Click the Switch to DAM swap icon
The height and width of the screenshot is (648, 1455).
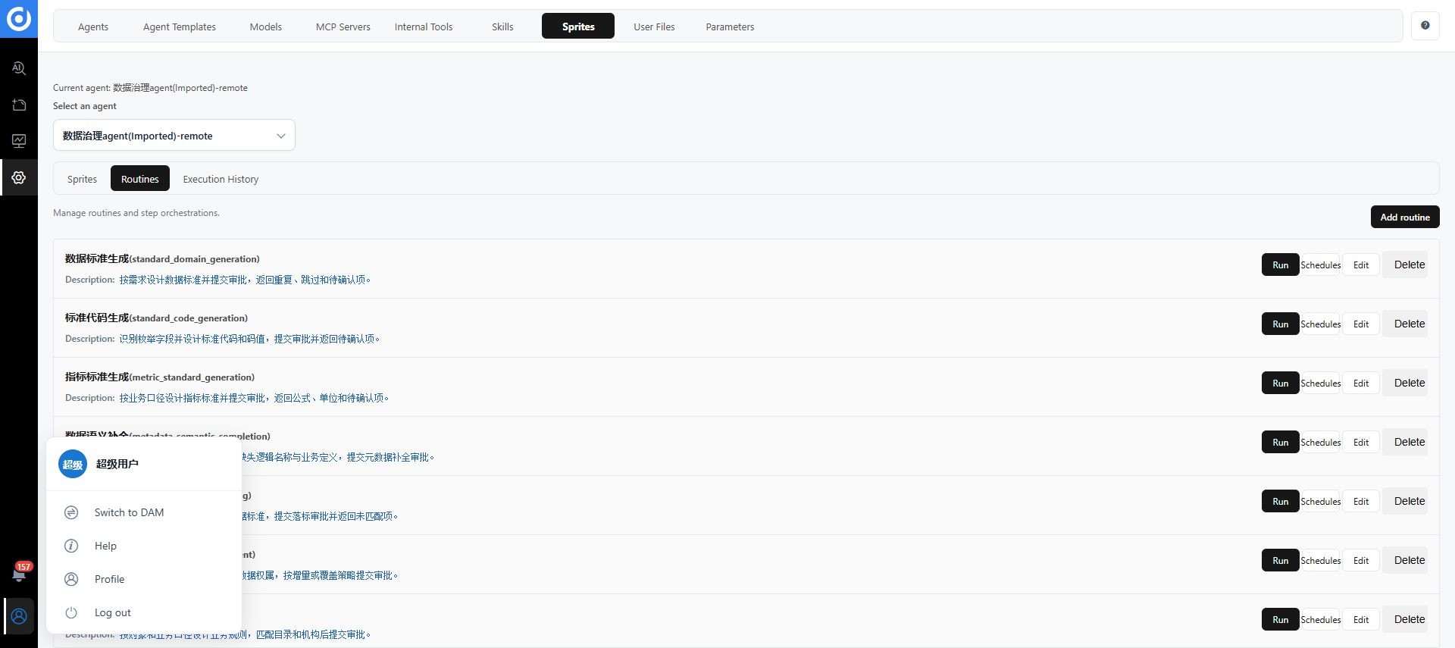[x=71, y=512]
